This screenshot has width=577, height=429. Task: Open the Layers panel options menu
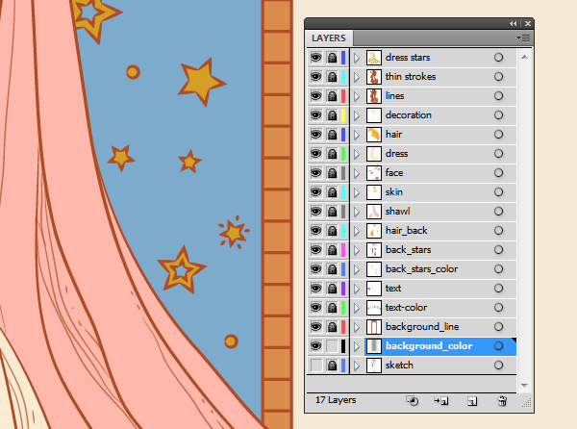point(524,38)
